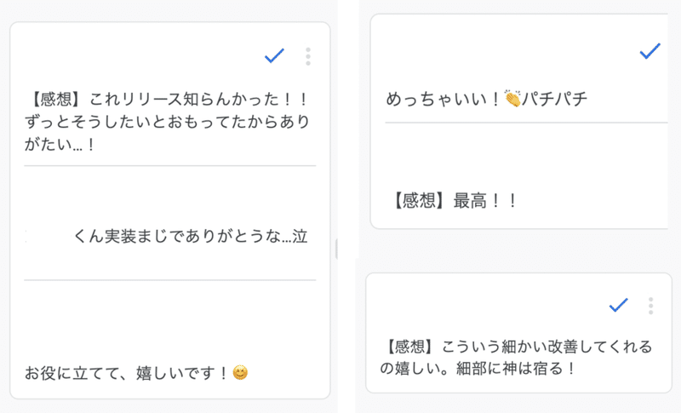Screen dimensions: 681x413
Task: Click the hidden name before くん実装
Action: [48, 237]
